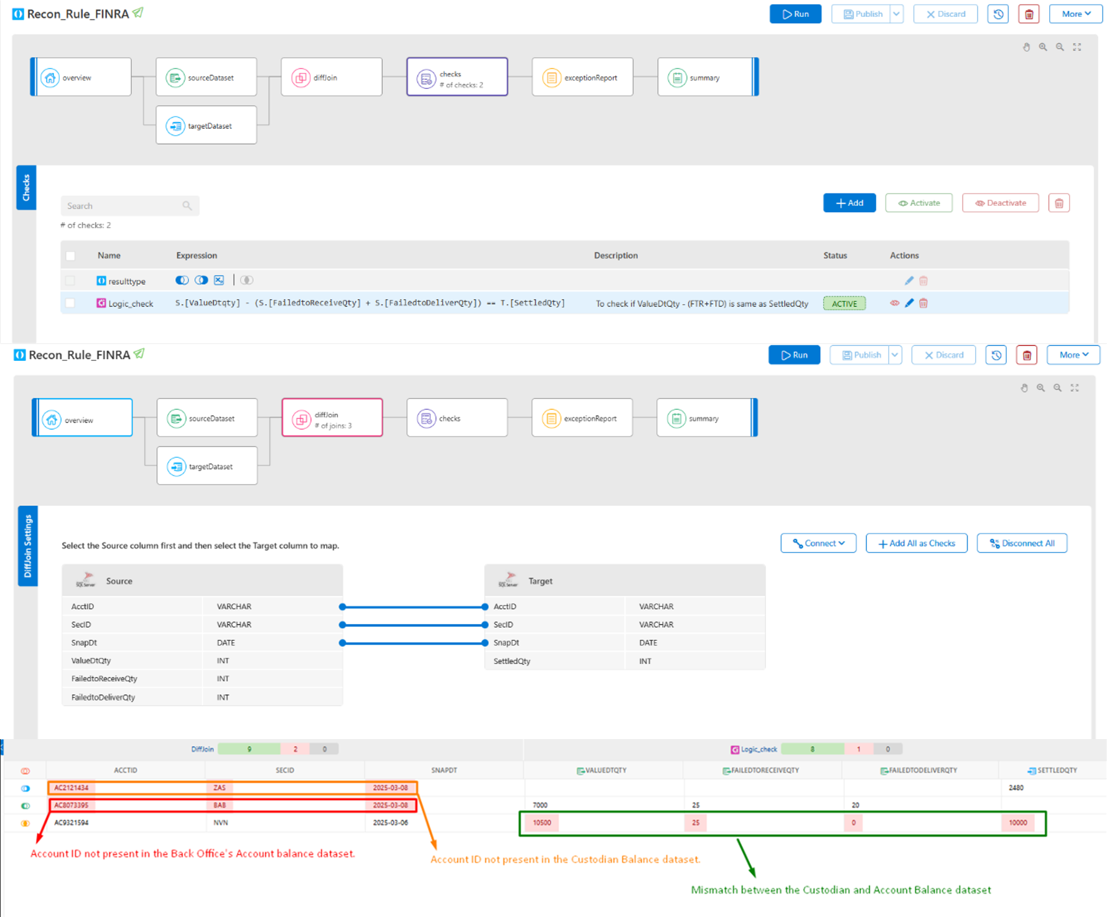
Task: Select the checkbox beside Logic_check
Action: point(70,303)
